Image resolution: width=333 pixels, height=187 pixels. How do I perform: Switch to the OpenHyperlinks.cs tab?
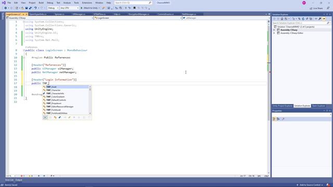click(x=38, y=14)
